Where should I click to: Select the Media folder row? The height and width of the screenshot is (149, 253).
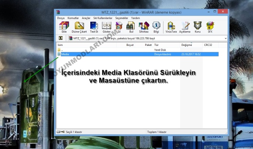tap(138, 54)
